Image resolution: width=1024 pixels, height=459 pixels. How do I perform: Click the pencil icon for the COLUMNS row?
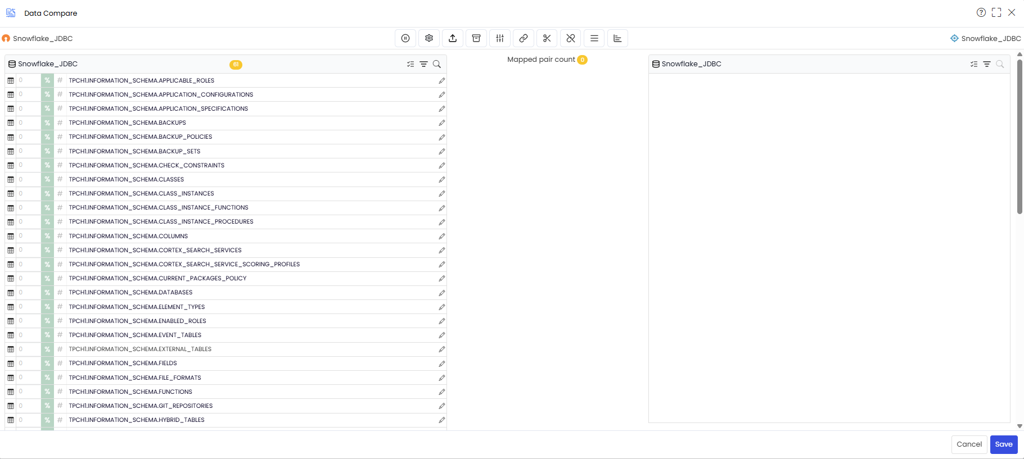pyautogui.click(x=442, y=237)
